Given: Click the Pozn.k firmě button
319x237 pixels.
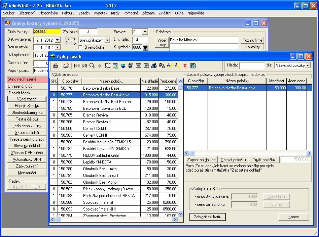Looking at the screenshot, I should click(x=252, y=40).
